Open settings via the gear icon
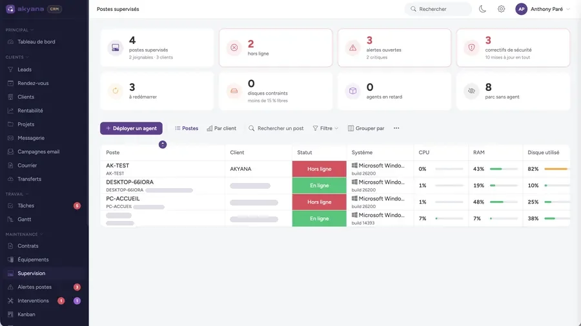The height and width of the screenshot is (326, 581). [501, 9]
